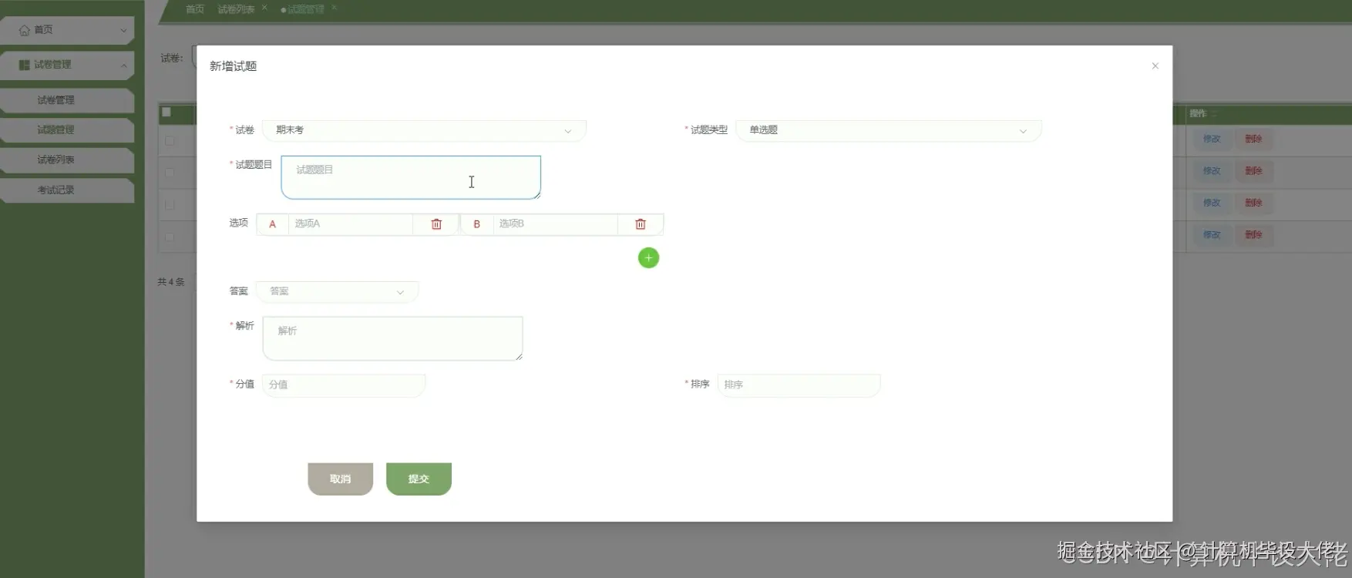
Task: Delete option B with its trash icon
Action: pyautogui.click(x=641, y=223)
